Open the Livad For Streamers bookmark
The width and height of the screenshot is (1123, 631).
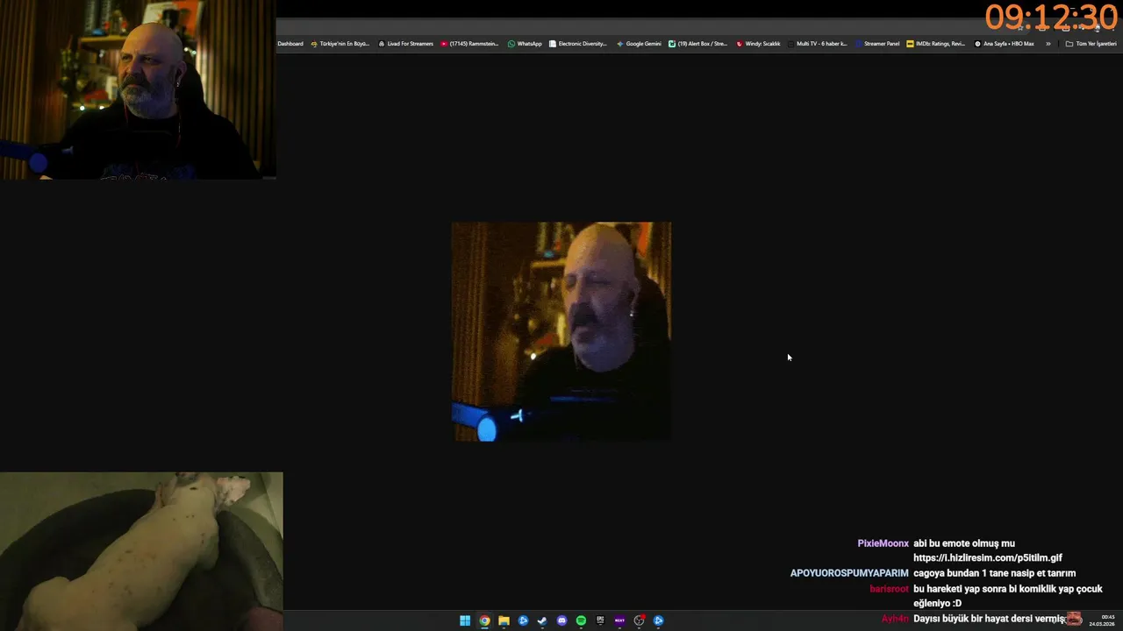[405, 44]
